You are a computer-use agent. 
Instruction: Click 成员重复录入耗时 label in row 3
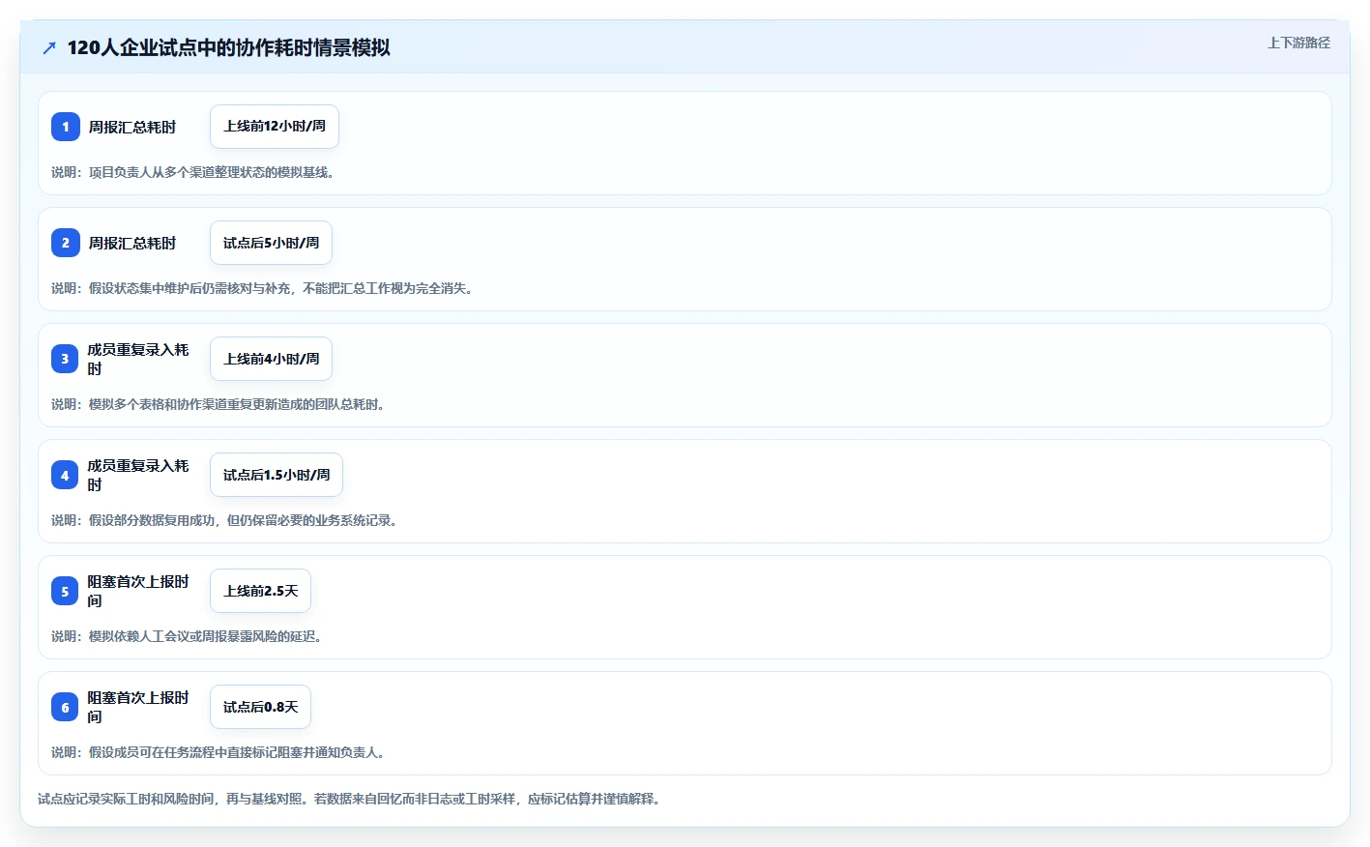point(138,359)
